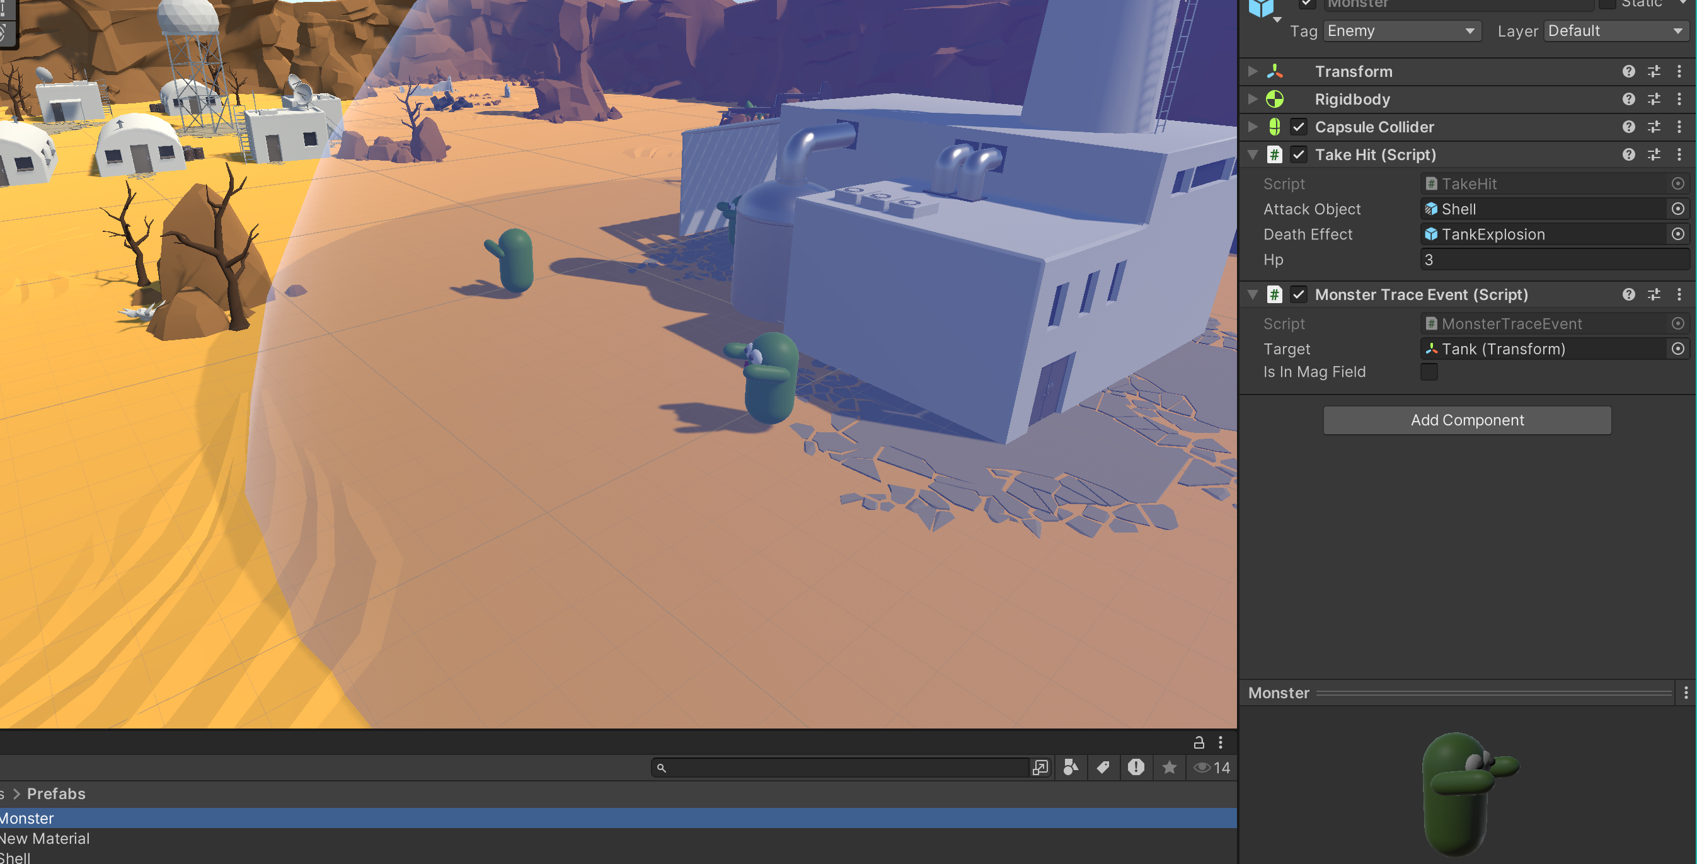Screen dimensions: 1697x864
Task: Click object picker beside Shell field
Action: point(1677,209)
